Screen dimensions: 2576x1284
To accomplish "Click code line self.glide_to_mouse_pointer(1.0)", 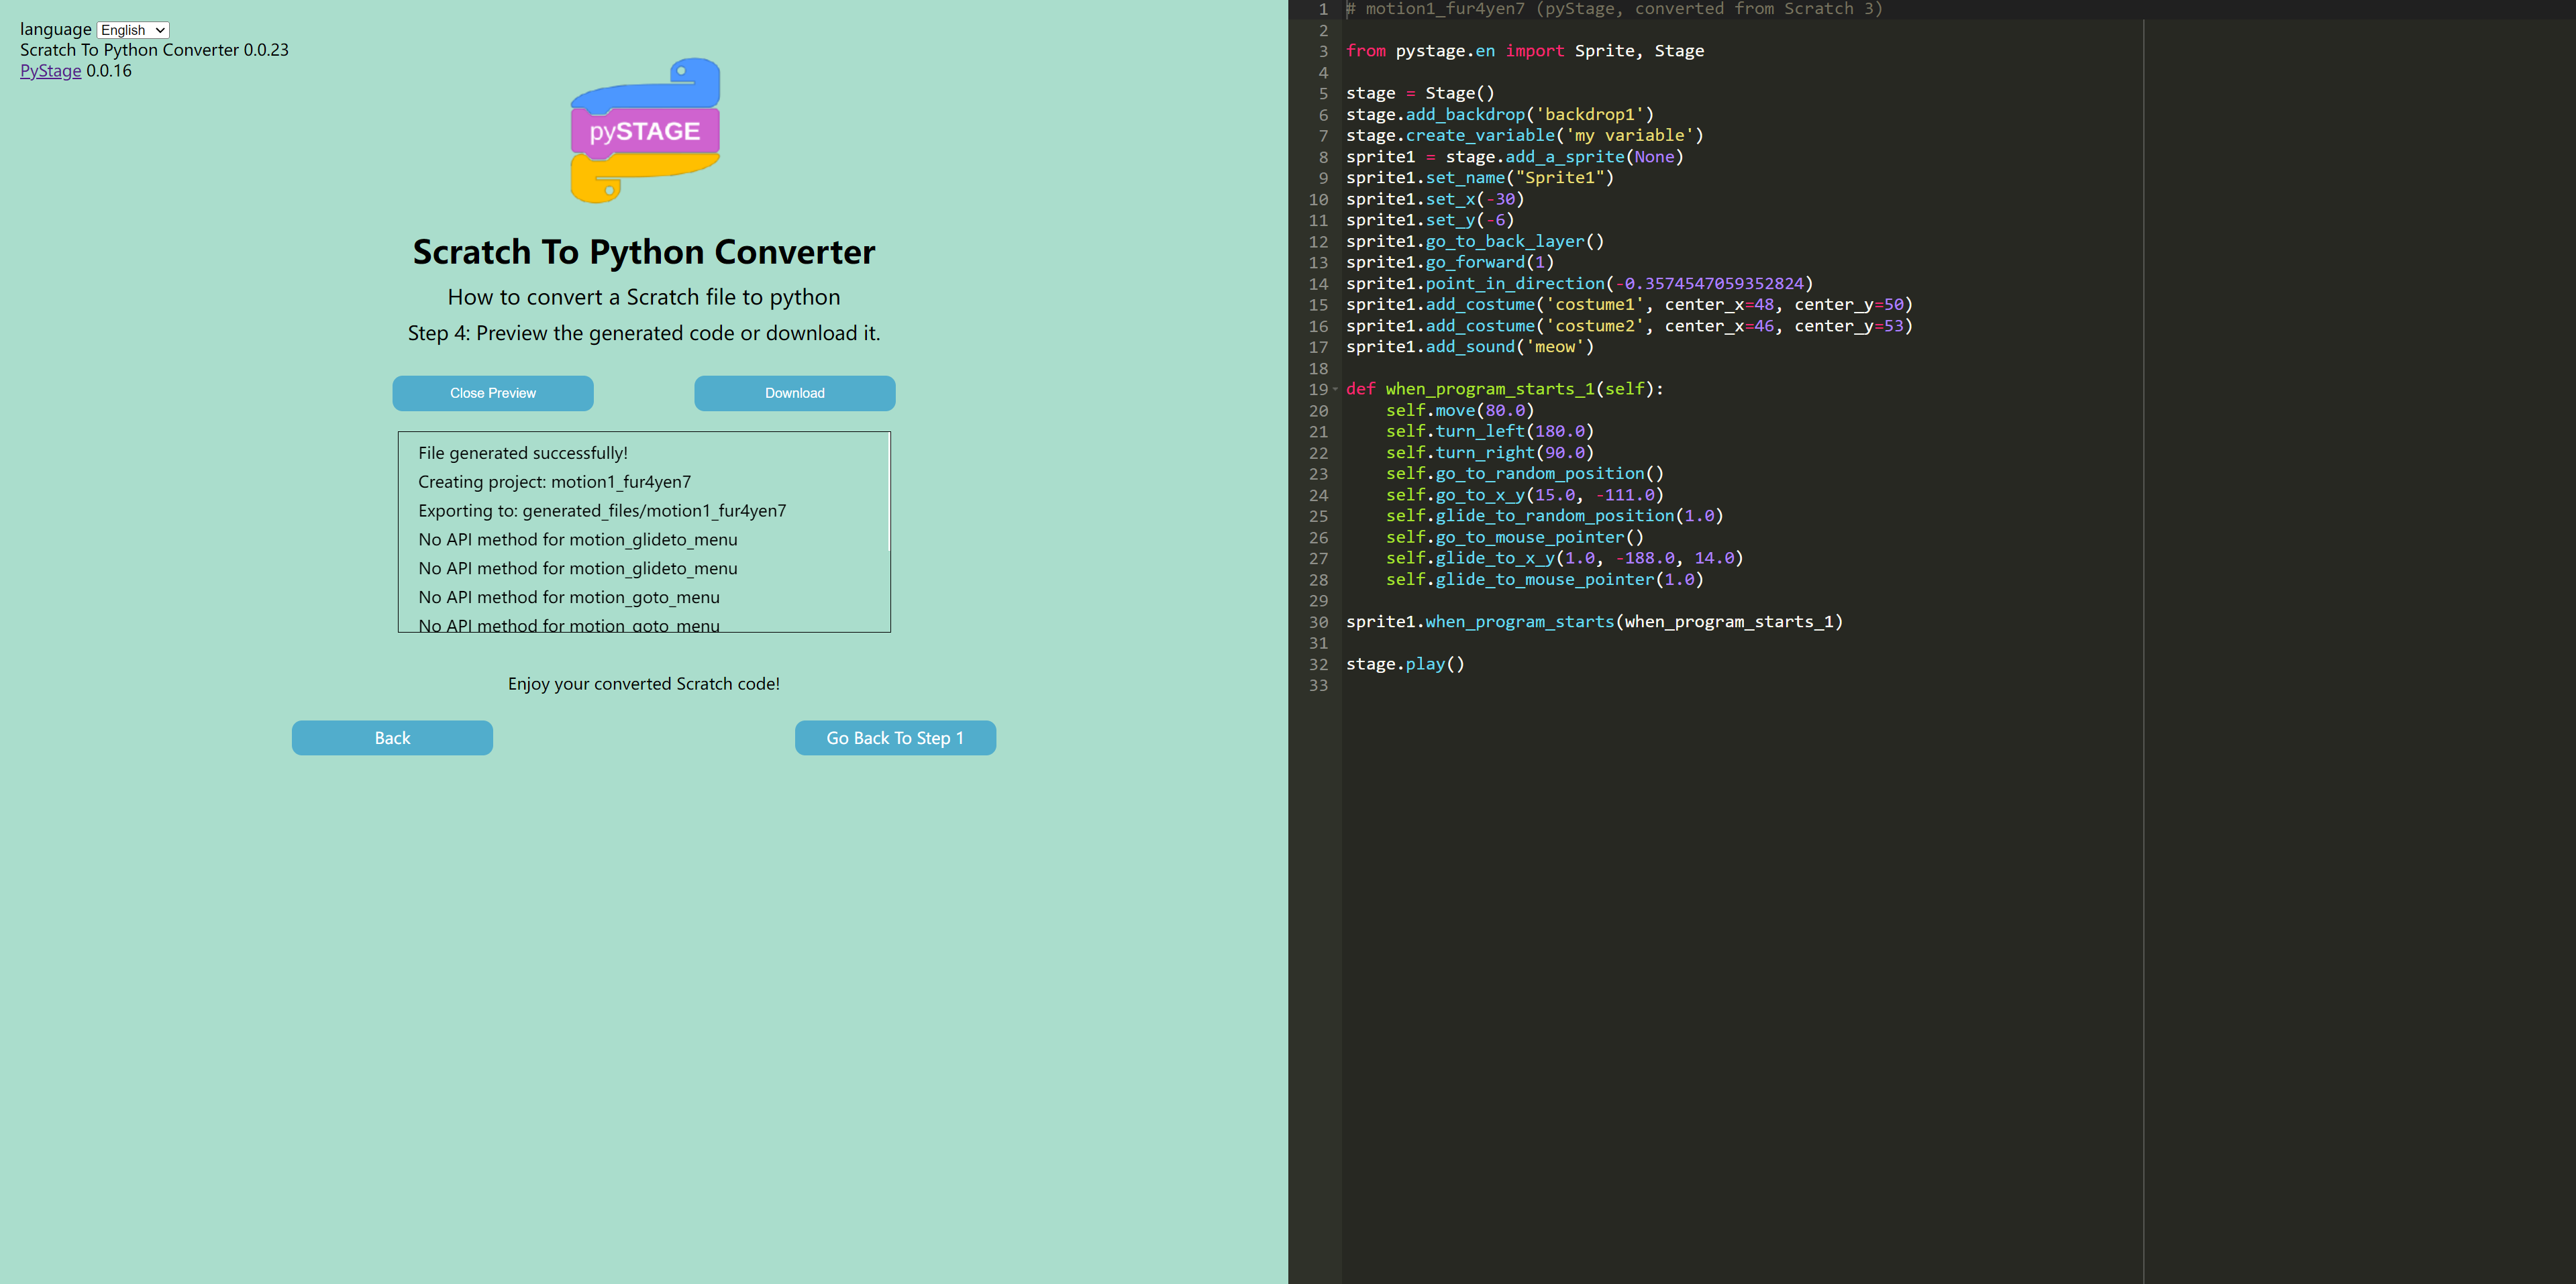I will coord(1545,579).
